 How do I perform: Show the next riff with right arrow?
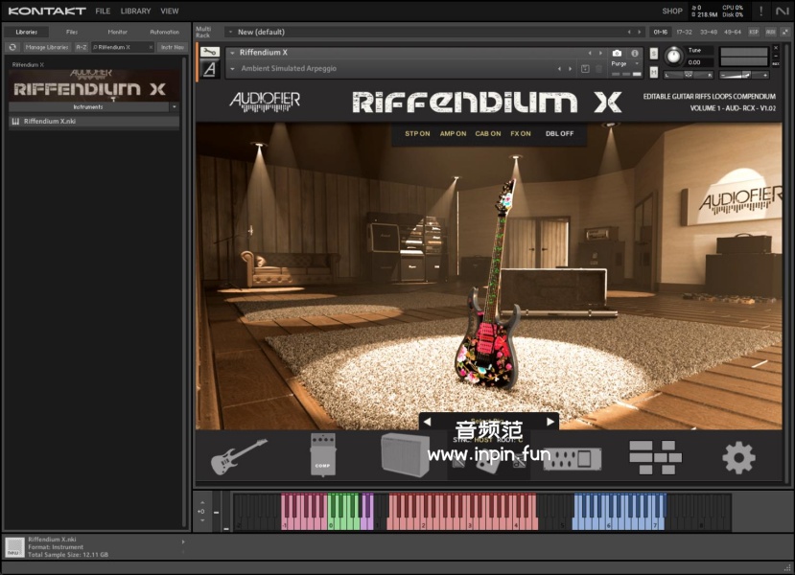click(x=550, y=422)
